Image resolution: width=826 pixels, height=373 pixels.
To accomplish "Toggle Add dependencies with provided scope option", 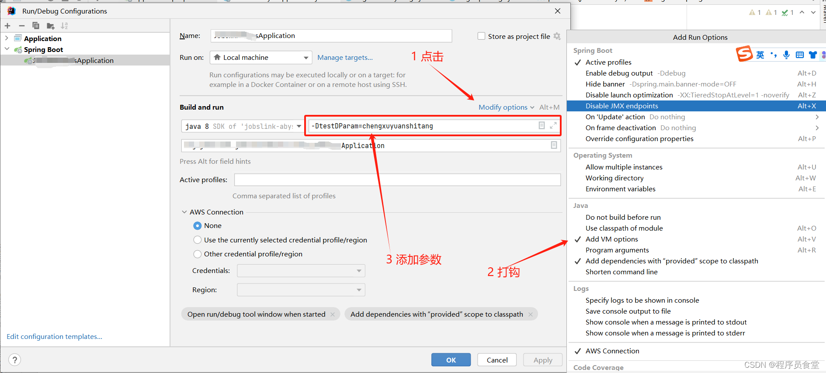I will [696, 261].
